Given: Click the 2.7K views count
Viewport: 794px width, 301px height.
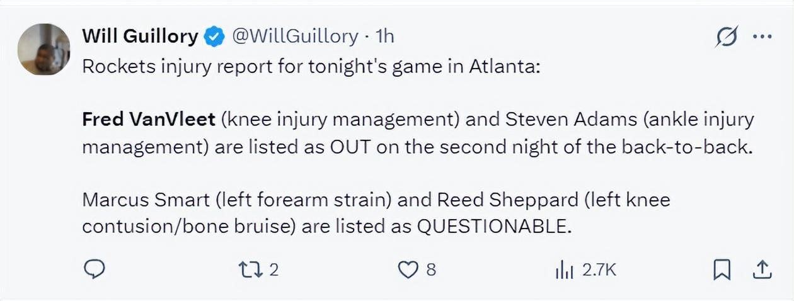Looking at the screenshot, I should (x=599, y=270).
